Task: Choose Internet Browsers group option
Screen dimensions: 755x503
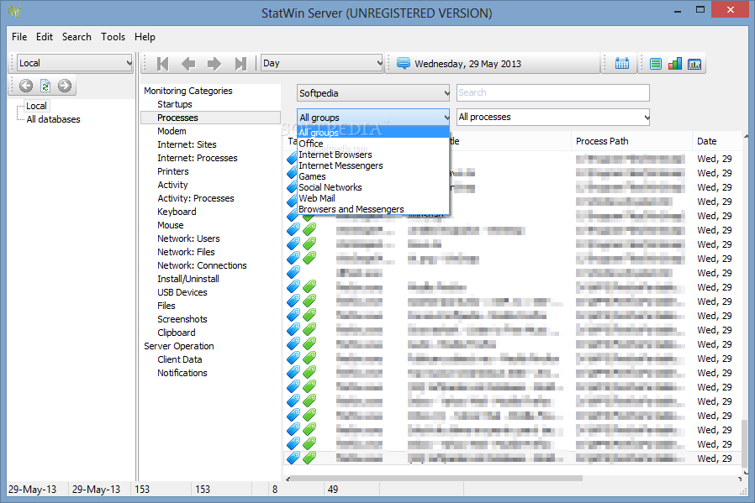Action: click(373, 155)
